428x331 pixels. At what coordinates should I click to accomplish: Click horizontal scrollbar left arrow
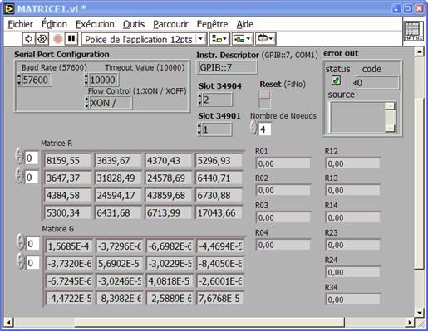point(9,322)
